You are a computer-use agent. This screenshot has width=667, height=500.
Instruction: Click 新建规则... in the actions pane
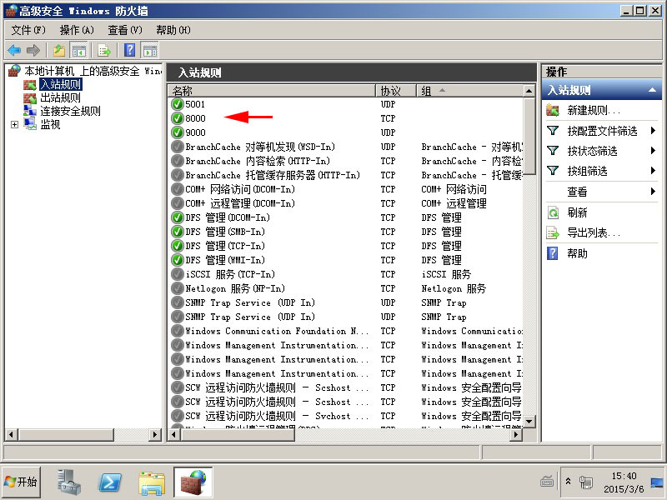click(594, 110)
